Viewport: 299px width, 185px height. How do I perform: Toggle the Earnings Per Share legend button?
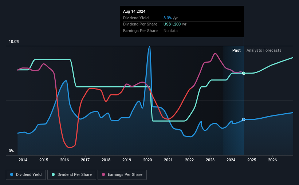tap(122, 175)
